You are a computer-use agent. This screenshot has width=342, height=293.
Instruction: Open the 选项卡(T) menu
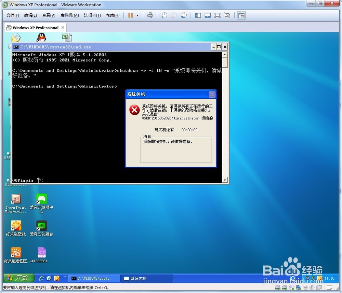click(x=92, y=15)
